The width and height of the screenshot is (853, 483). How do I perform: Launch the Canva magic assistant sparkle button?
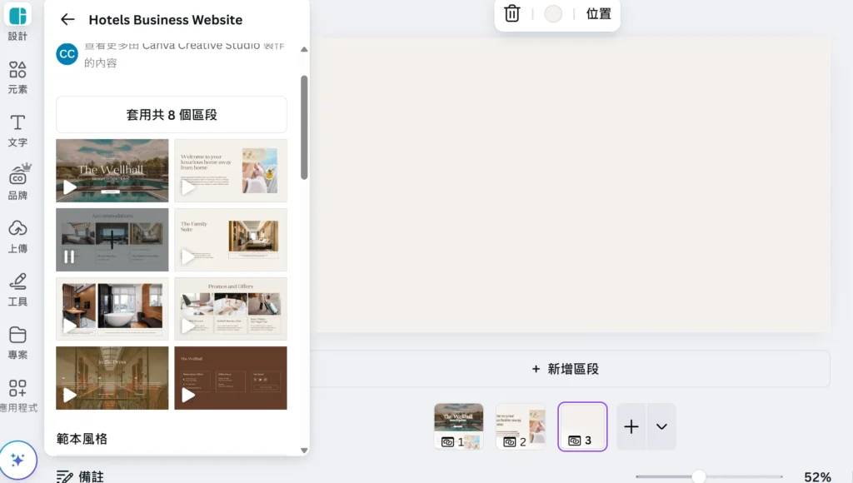[x=18, y=461]
